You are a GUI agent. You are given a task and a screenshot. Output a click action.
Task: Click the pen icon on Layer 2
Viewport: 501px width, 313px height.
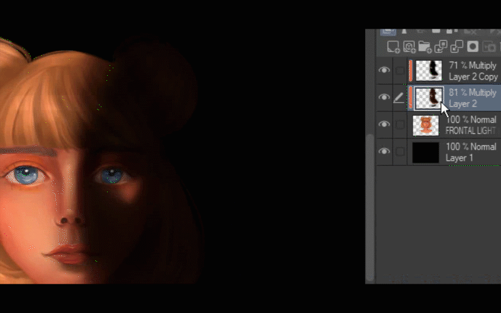click(398, 98)
